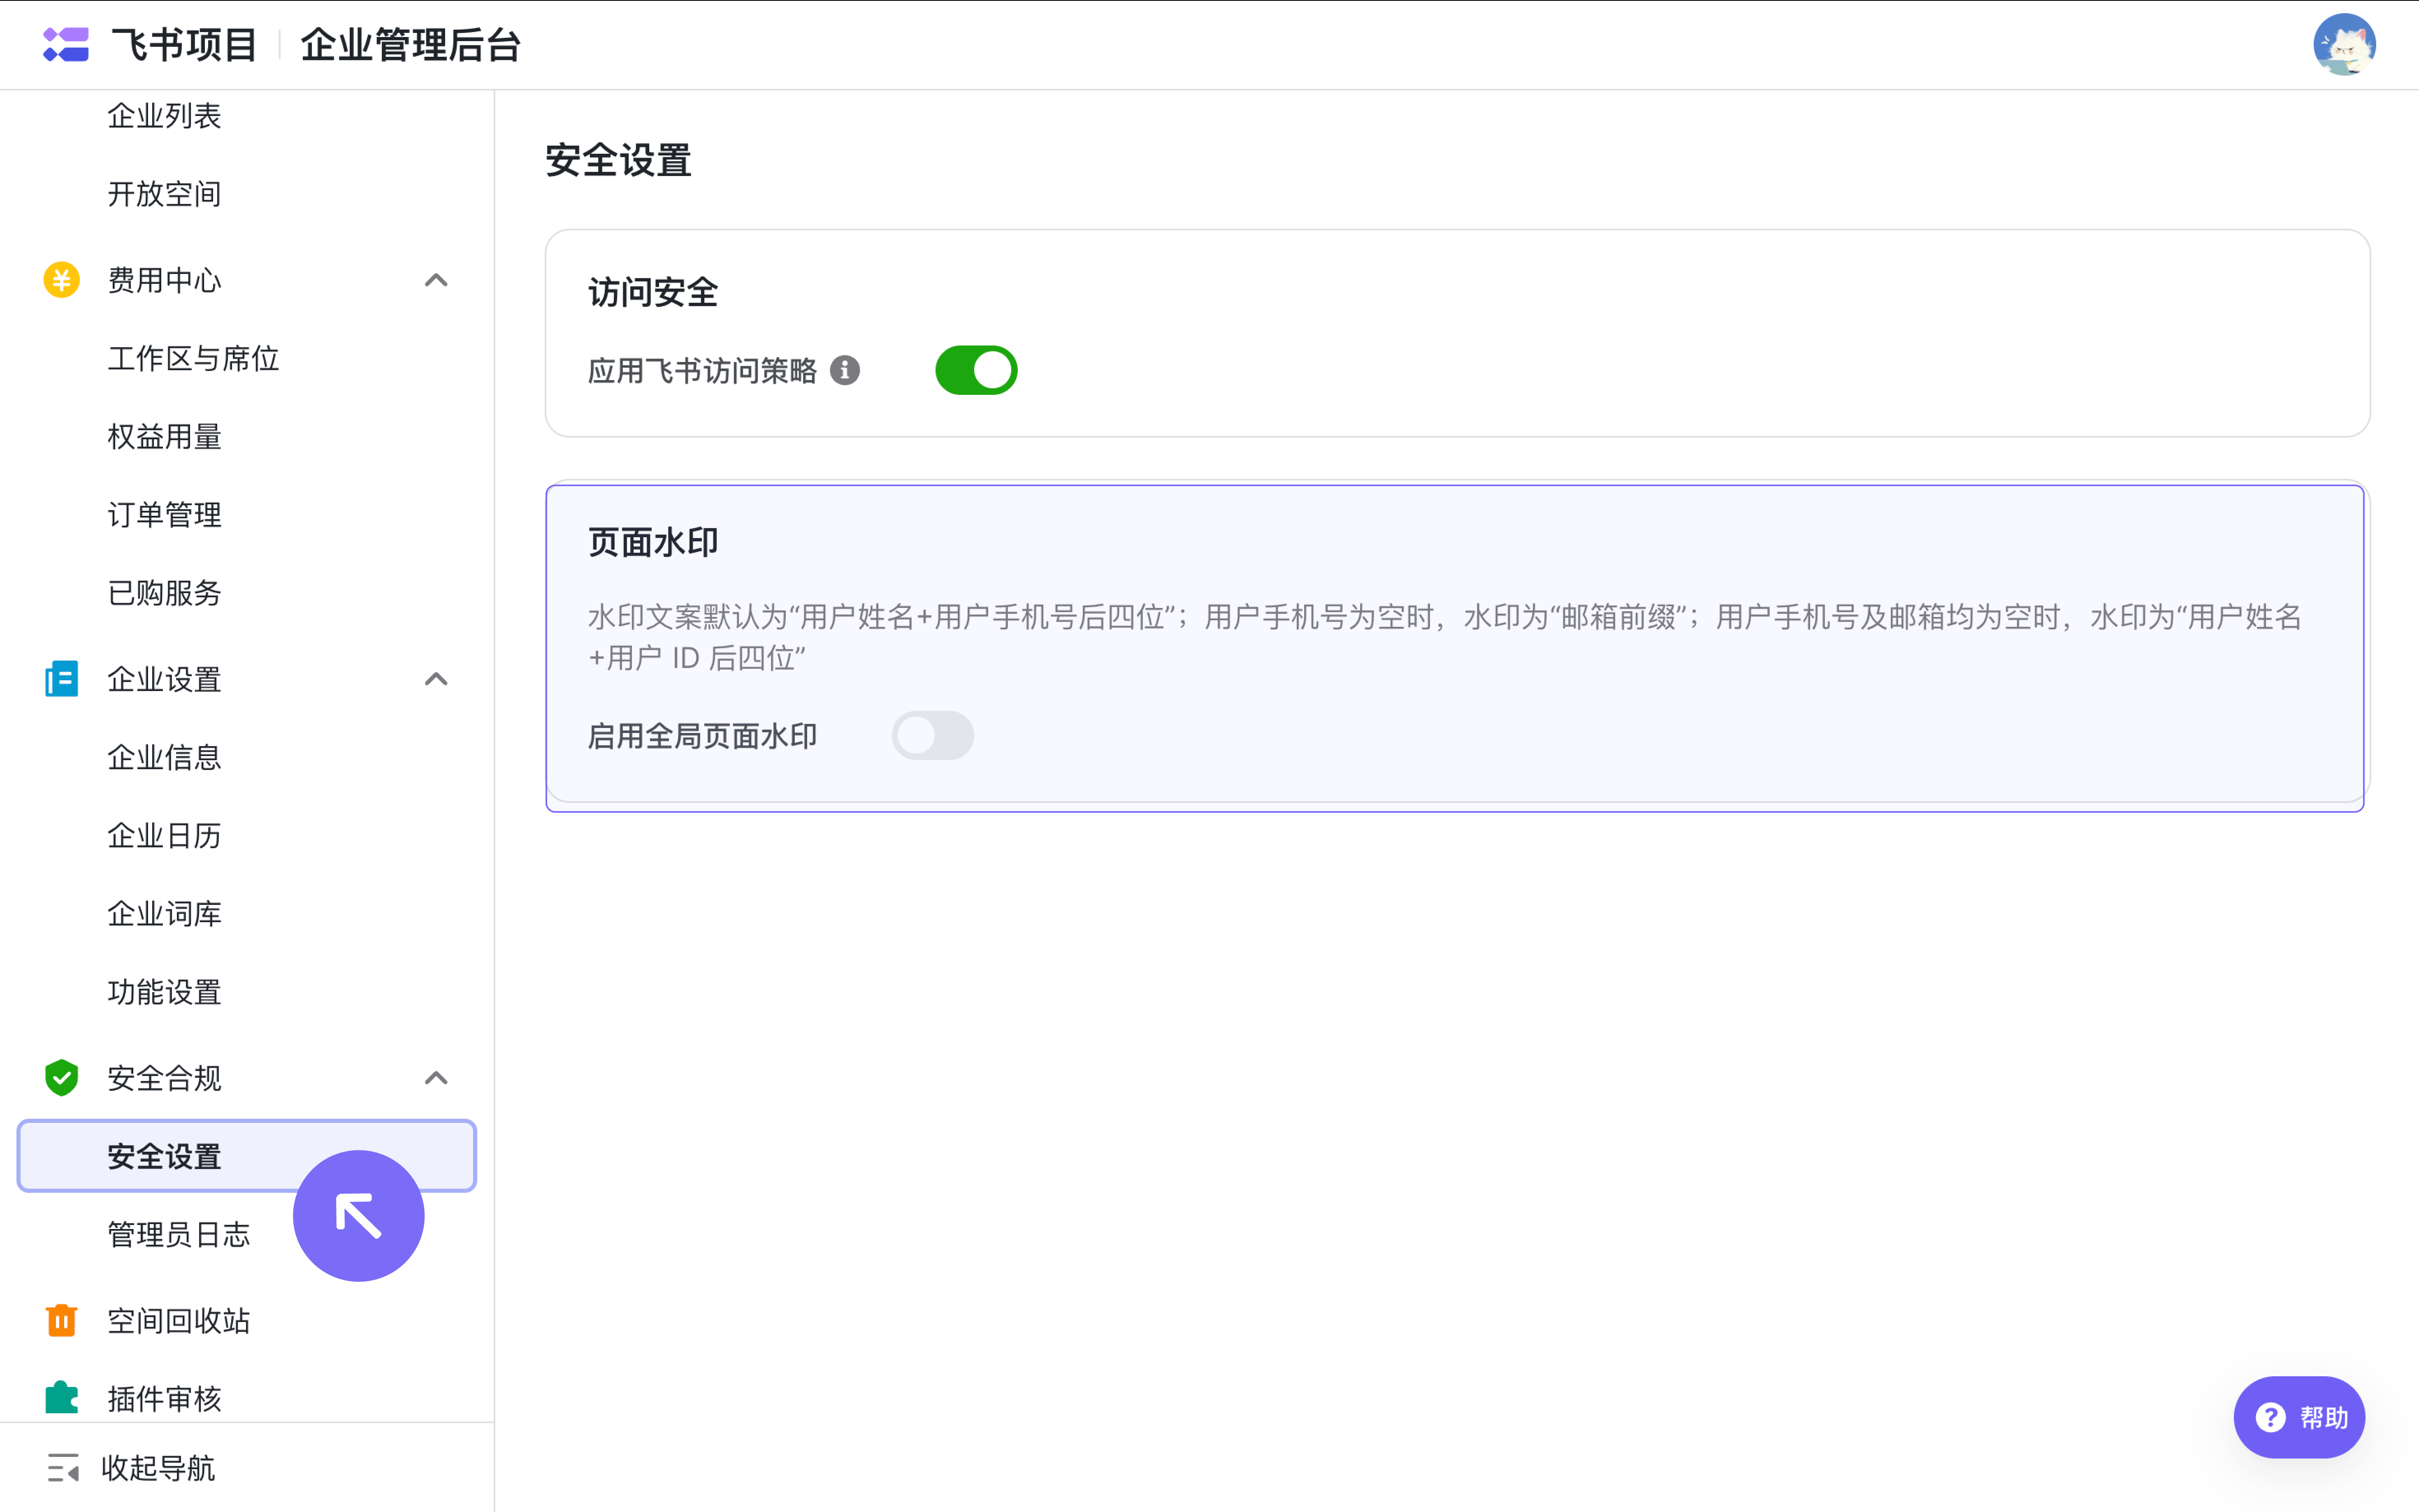
Task: Click the 收起导航 collapse icon
Action: point(63,1468)
